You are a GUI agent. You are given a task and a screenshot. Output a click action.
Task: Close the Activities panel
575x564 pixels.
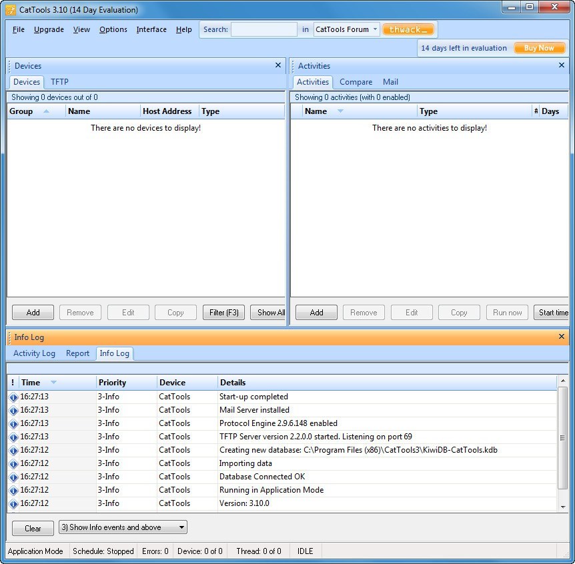(x=562, y=65)
